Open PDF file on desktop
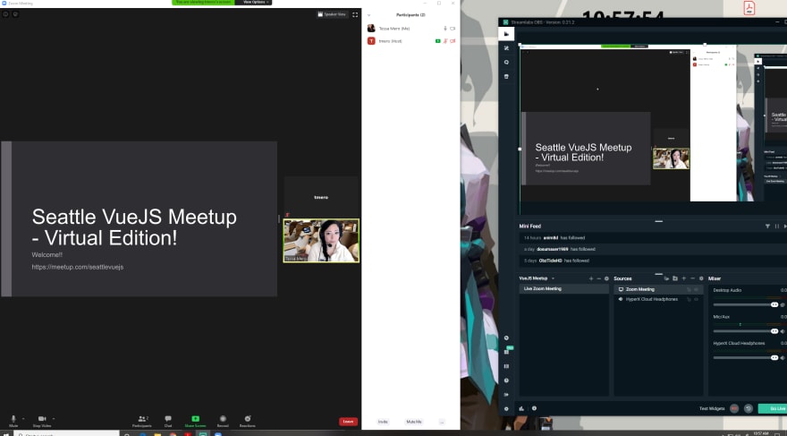This screenshot has width=787, height=436. tap(749, 8)
